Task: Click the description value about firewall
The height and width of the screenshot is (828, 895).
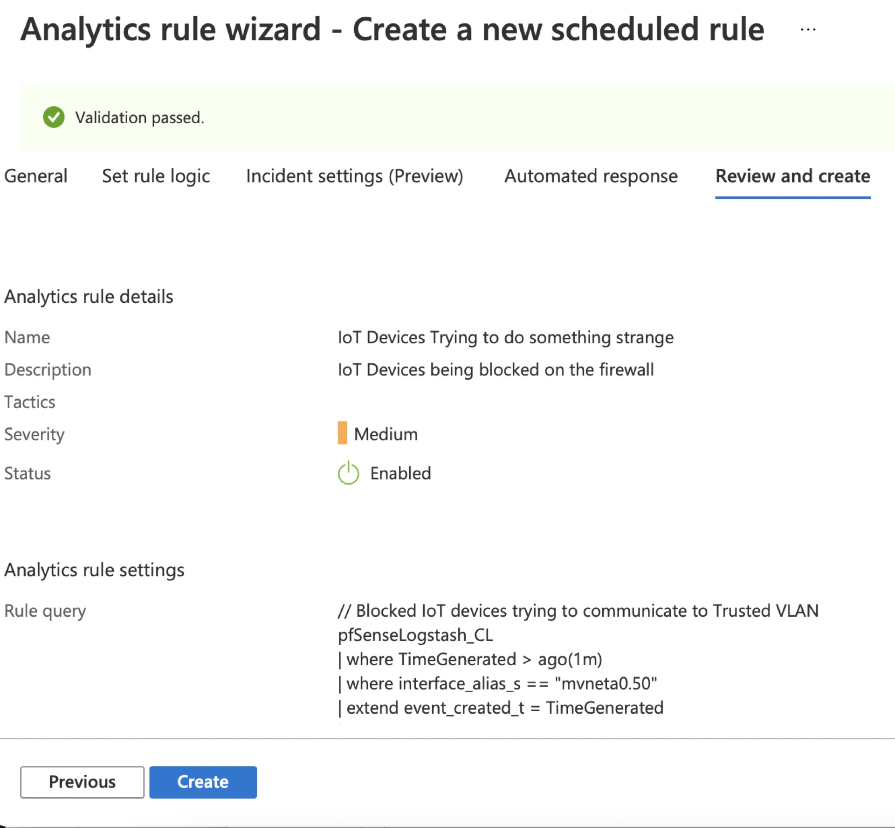Action: click(x=496, y=369)
